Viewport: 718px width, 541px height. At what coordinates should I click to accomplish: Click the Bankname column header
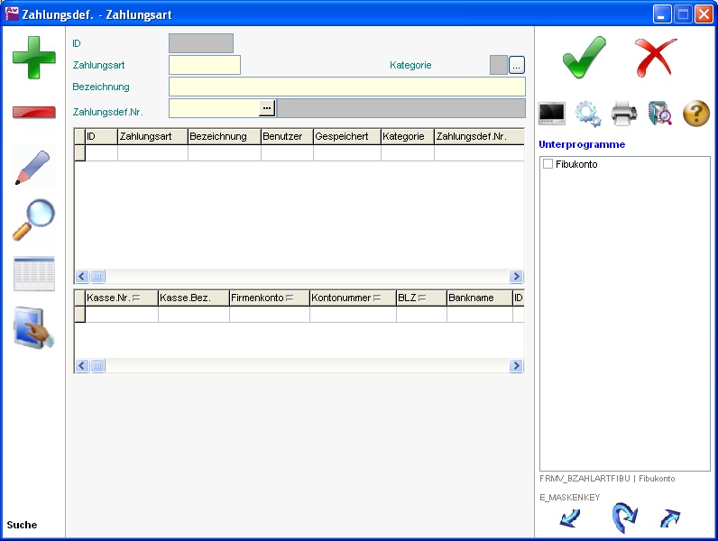pos(478,298)
